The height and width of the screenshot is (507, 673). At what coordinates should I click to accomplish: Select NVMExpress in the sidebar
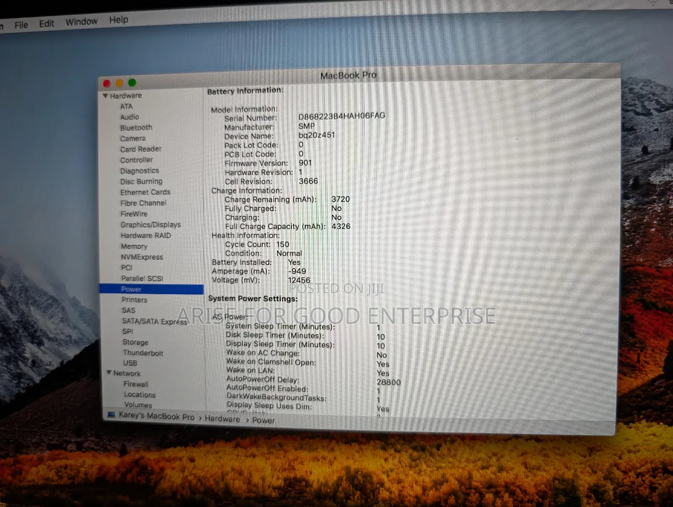[142, 257]
